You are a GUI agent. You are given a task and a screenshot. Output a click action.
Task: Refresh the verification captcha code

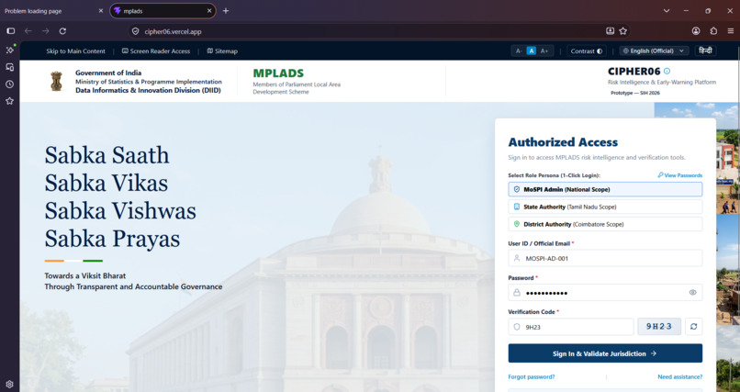coord(694,327)
